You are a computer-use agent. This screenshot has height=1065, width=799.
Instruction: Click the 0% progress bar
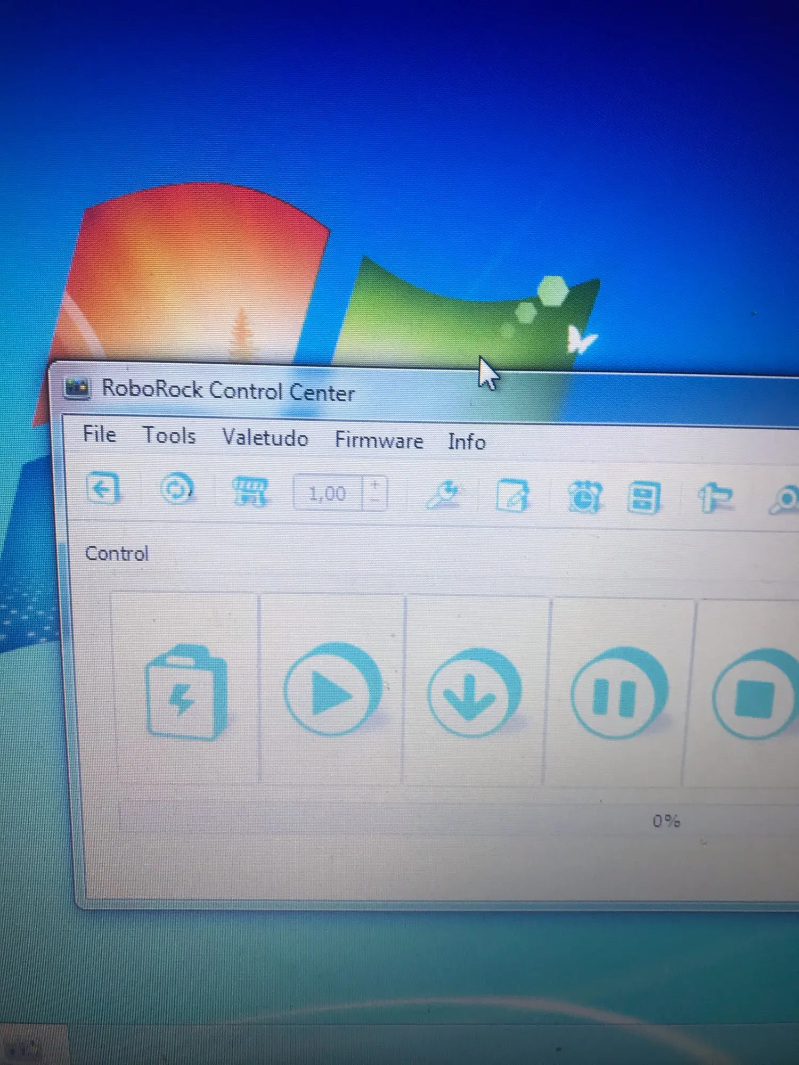tap(458, 818)
